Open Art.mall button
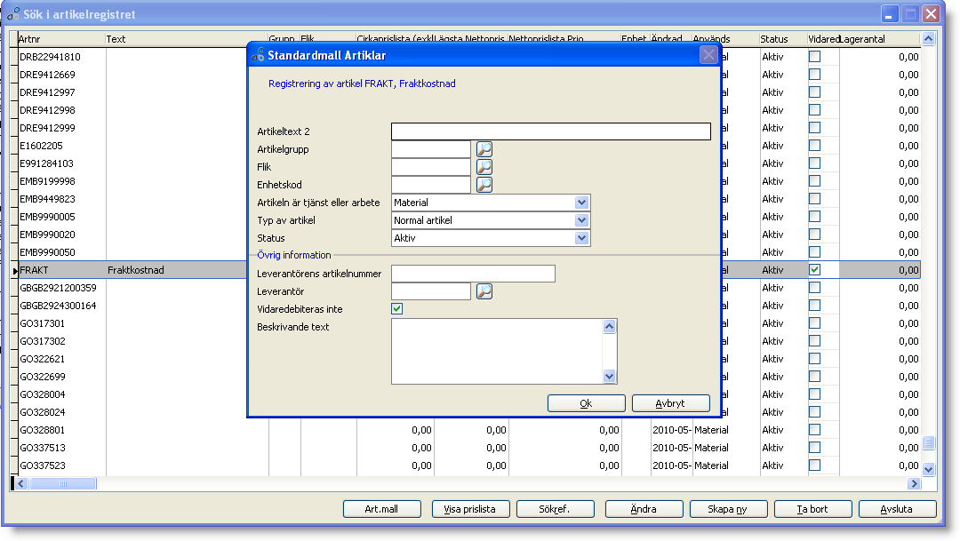The width and height of the screenshot is (960, 541). [x=381, y=508]
